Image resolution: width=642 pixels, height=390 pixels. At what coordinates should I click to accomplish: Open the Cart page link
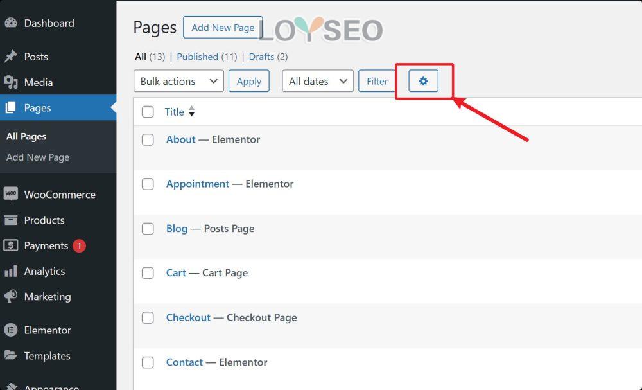coord(176,273)
